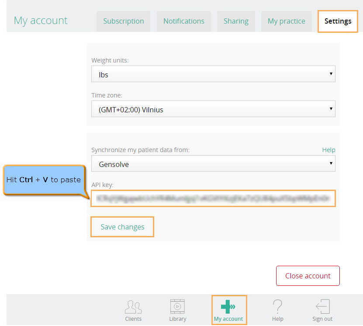Open the Notifications tab
363x326 pixels.
tap(183, 21)
